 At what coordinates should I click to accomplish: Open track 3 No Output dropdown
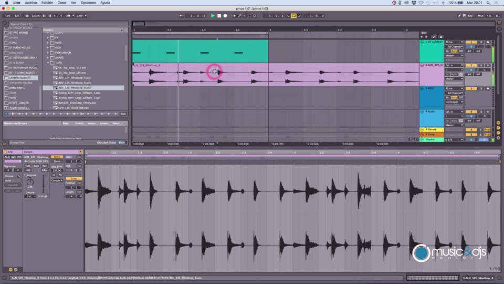pyautogui.click(x=454, y=102)
